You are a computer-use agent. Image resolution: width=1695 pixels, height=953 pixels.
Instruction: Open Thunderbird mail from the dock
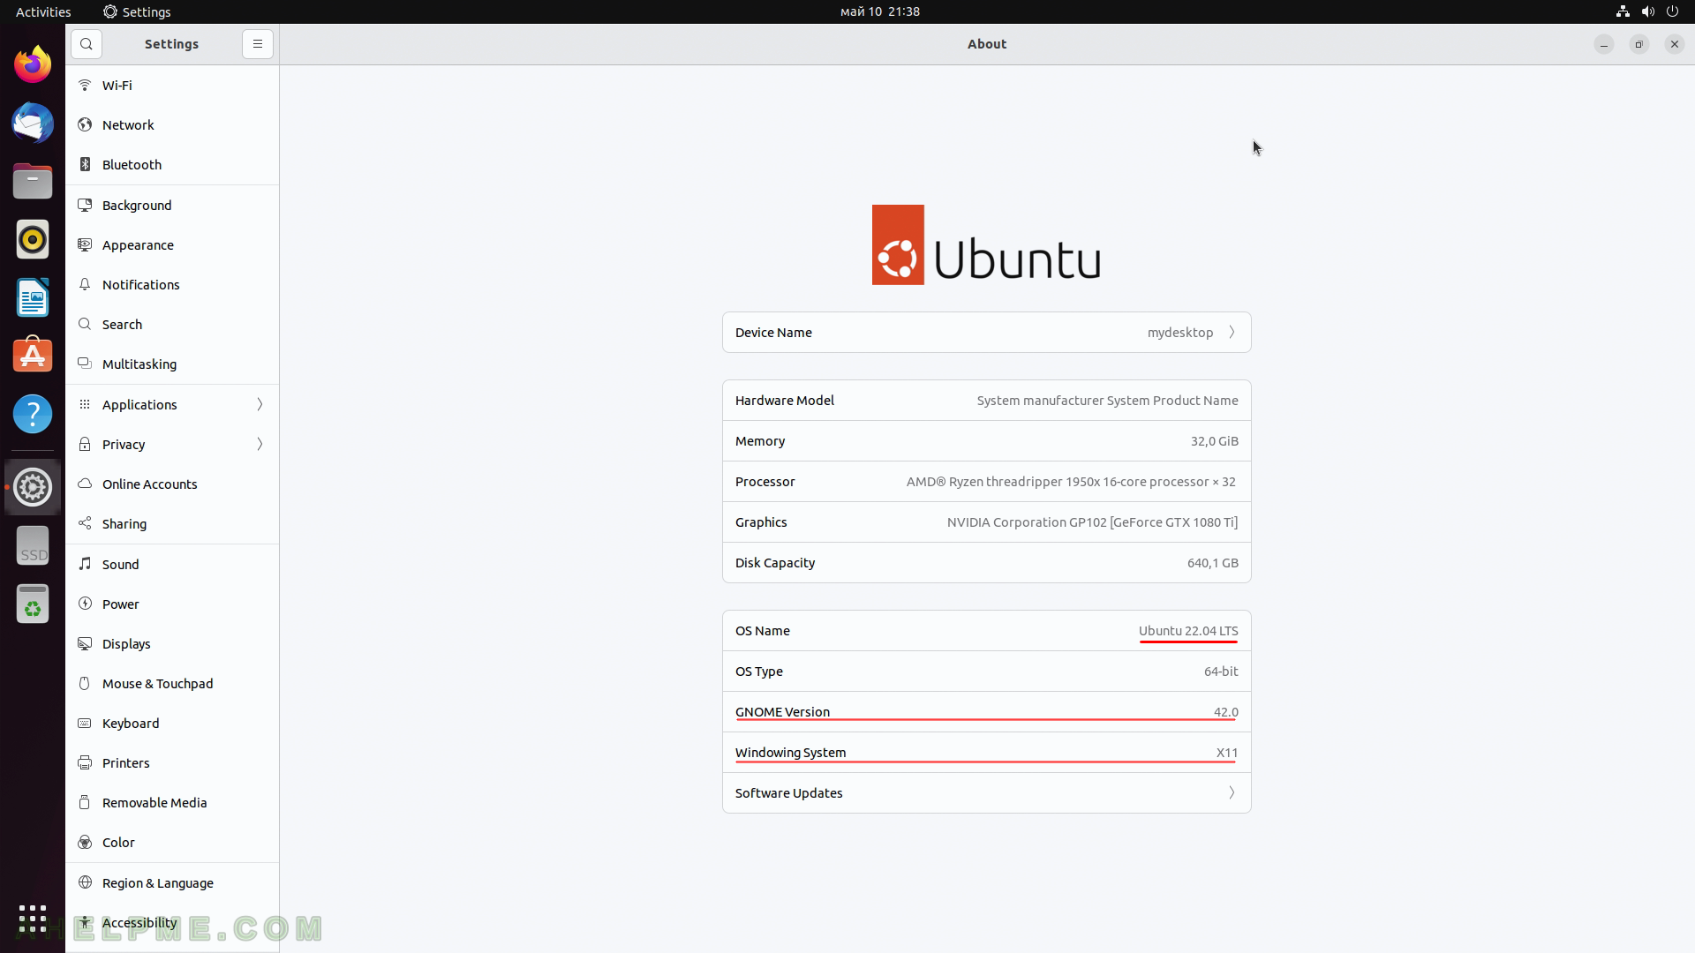(x=33, y=123)
